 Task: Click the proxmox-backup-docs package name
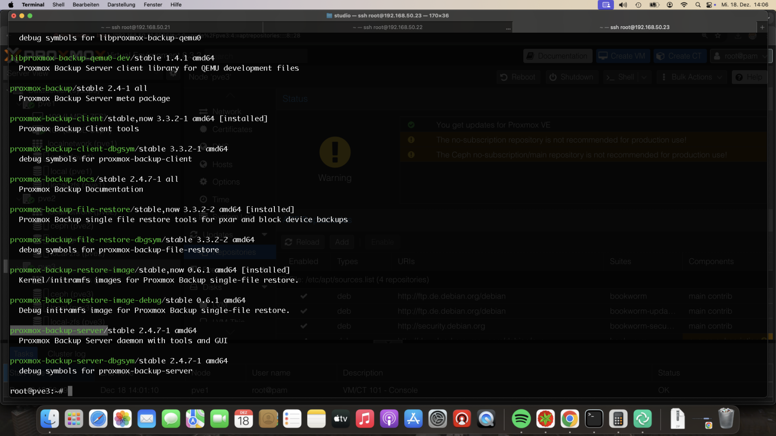click(53, 179)
